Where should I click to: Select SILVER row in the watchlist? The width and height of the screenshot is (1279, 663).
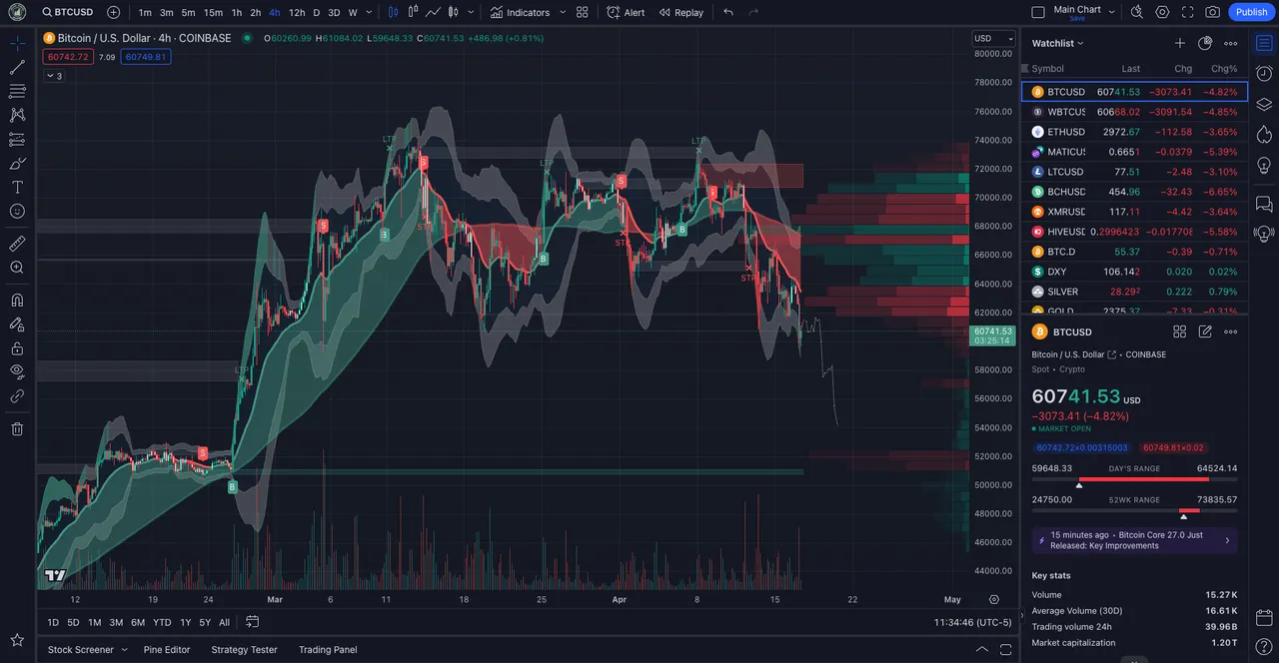[1134, 292]
